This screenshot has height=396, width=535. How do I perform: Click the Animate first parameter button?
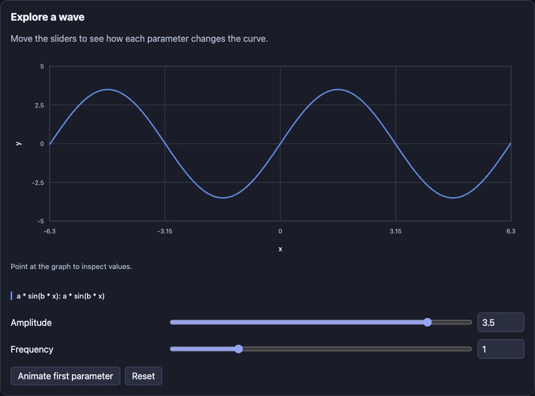click(65, 376)
